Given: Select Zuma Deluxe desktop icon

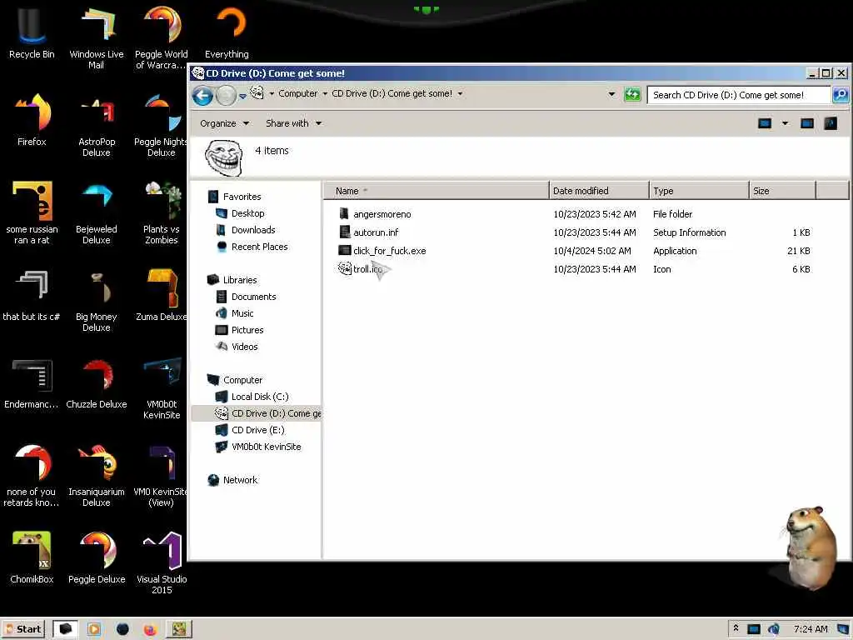Looking at the screenshot, I should pos(161,296).
